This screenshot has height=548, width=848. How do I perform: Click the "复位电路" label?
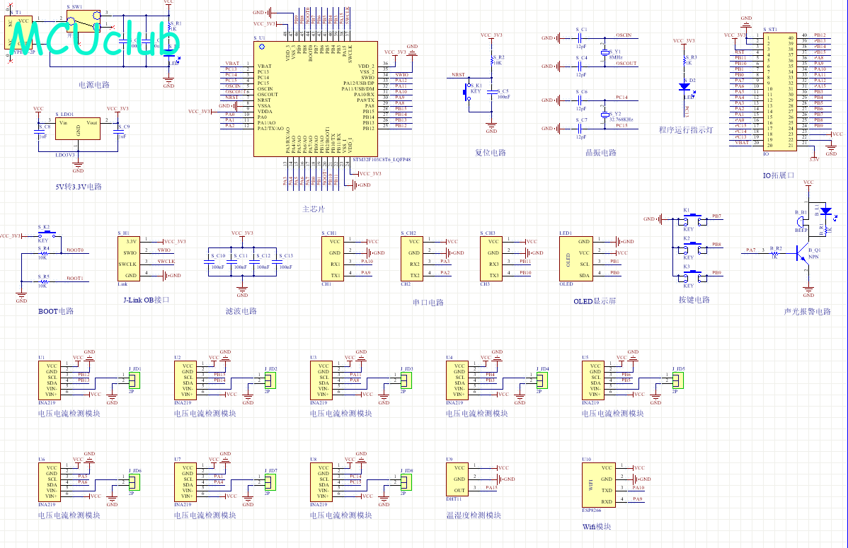(x=491, y=153)
